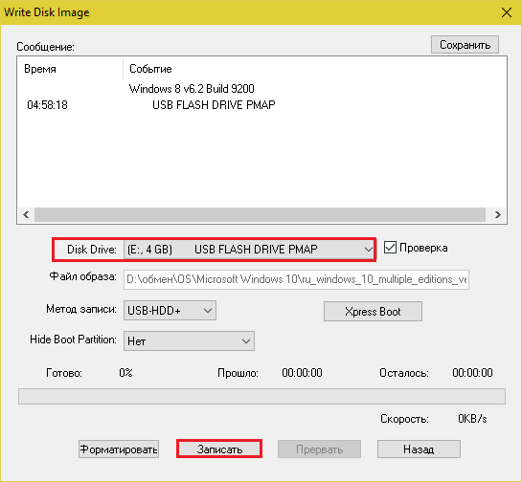
Task: Open the Disk Drive dropdown
Action: (249, 250)
